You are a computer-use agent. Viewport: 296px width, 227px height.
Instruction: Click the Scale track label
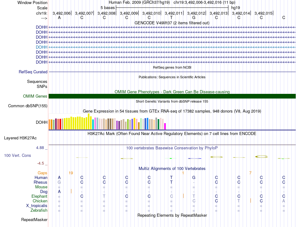coord(42,8)
